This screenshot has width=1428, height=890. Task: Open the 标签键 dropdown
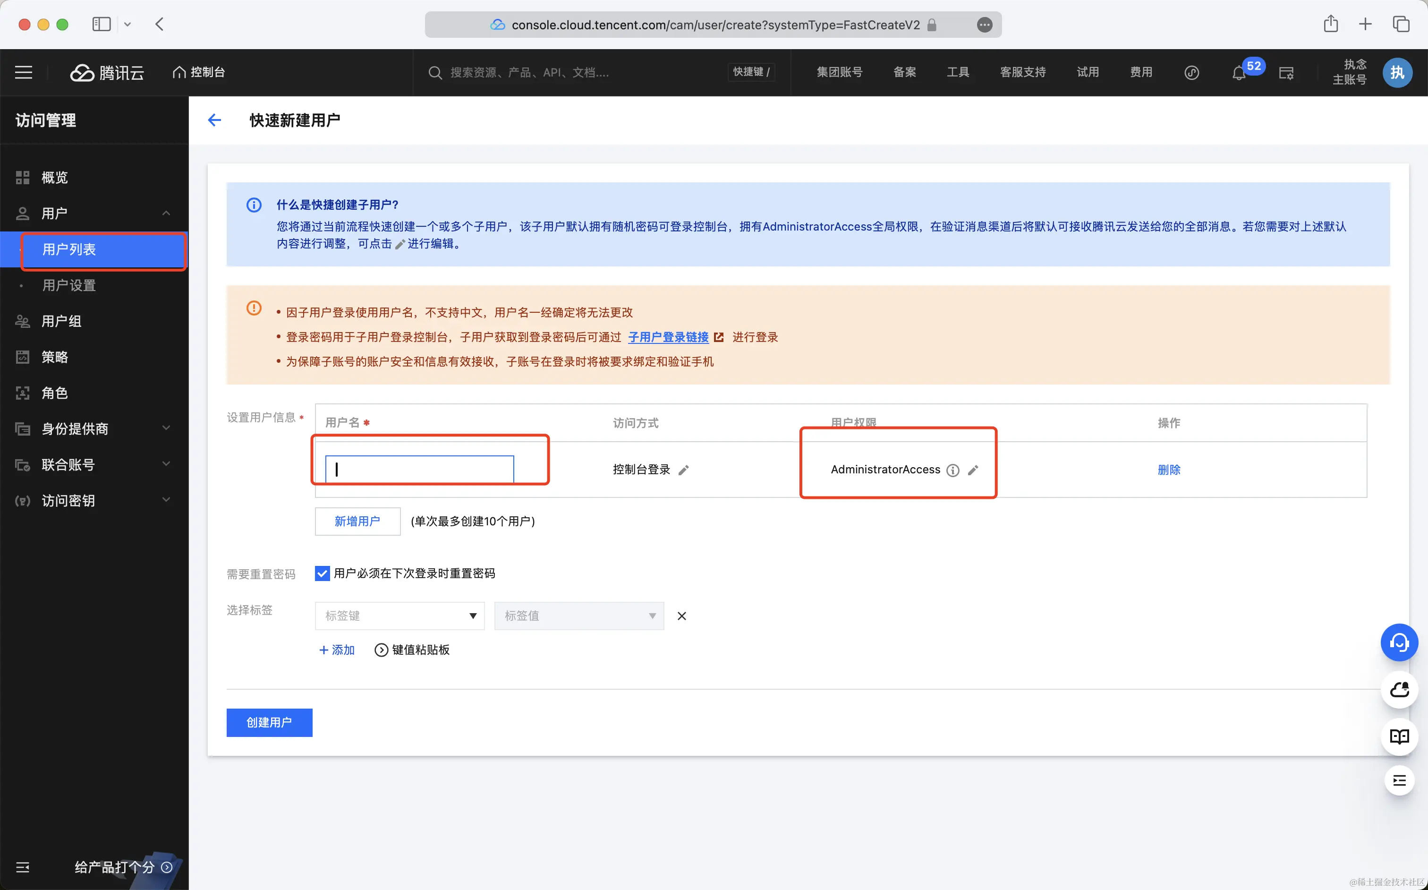(399, 616)
